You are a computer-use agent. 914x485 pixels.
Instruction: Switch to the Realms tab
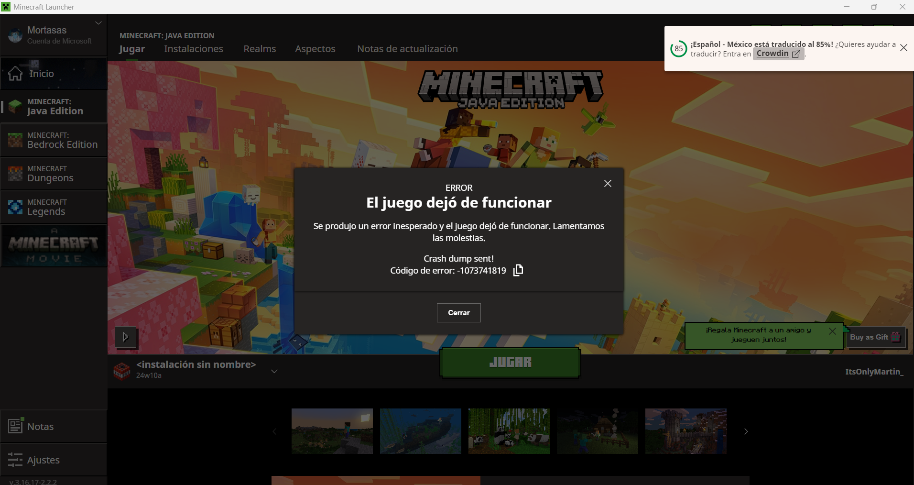point(260,49)
